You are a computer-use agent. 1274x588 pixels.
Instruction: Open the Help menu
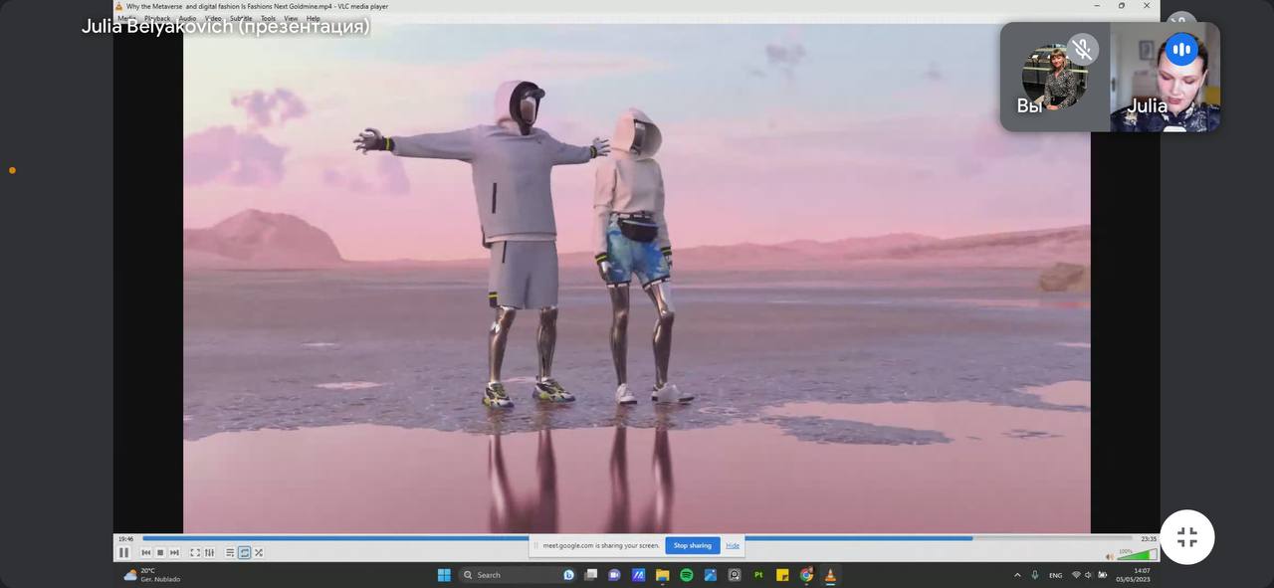pos(314,18)
